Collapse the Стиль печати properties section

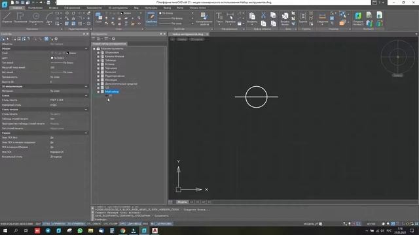coord(86,109)
